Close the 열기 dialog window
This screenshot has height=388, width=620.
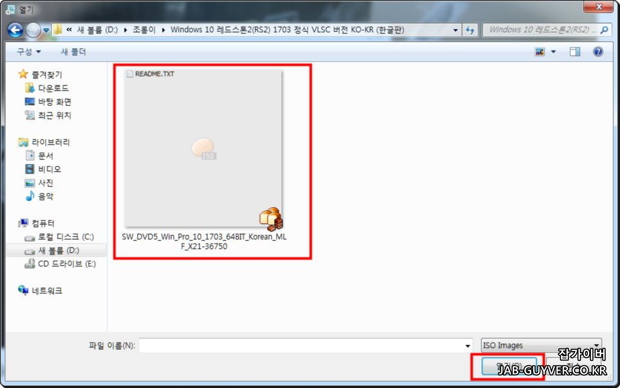coord(598,7)
